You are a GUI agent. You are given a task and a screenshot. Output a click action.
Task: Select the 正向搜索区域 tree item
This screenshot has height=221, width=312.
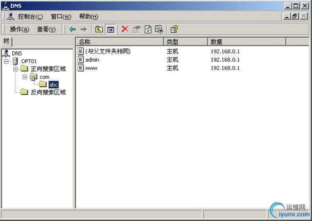tap(48, 69)
